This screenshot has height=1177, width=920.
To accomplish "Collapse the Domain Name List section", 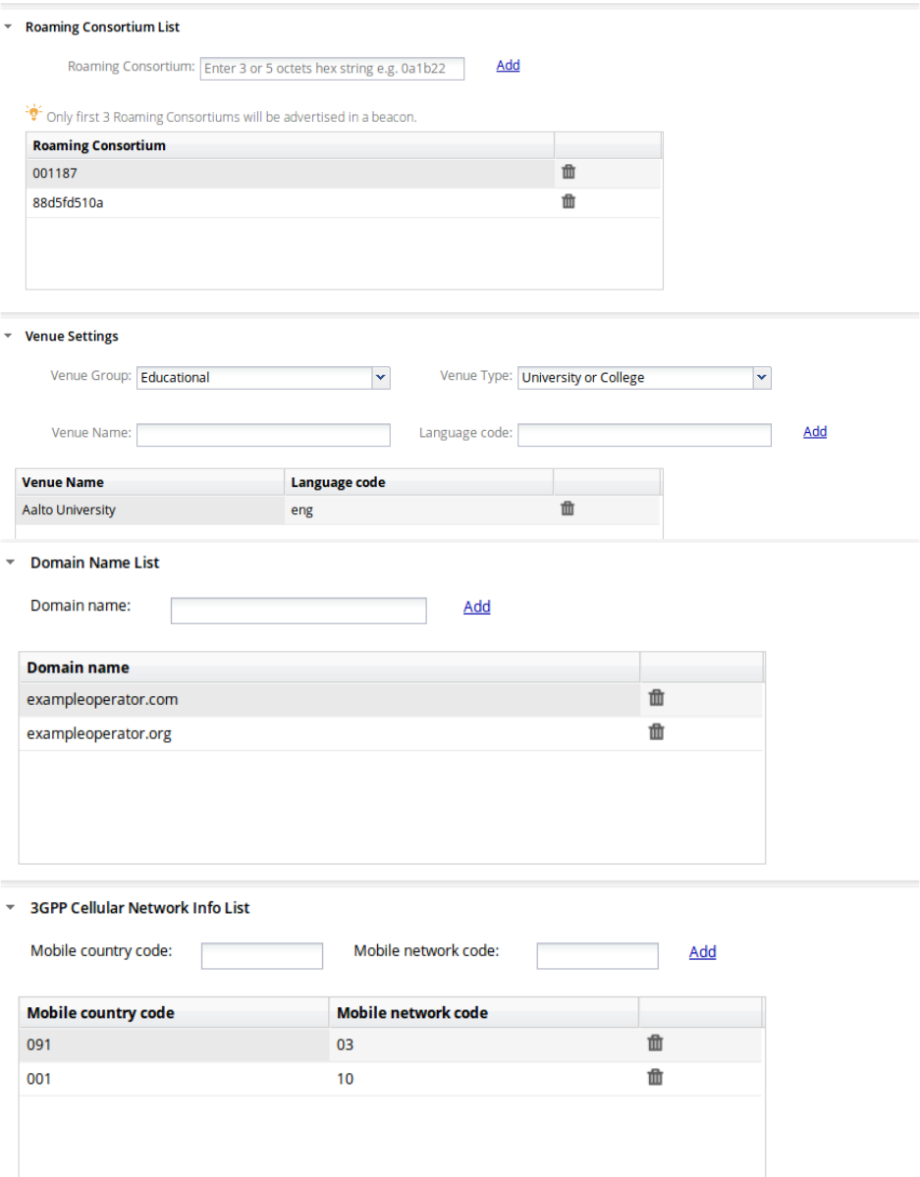I will tap(10, 562).
